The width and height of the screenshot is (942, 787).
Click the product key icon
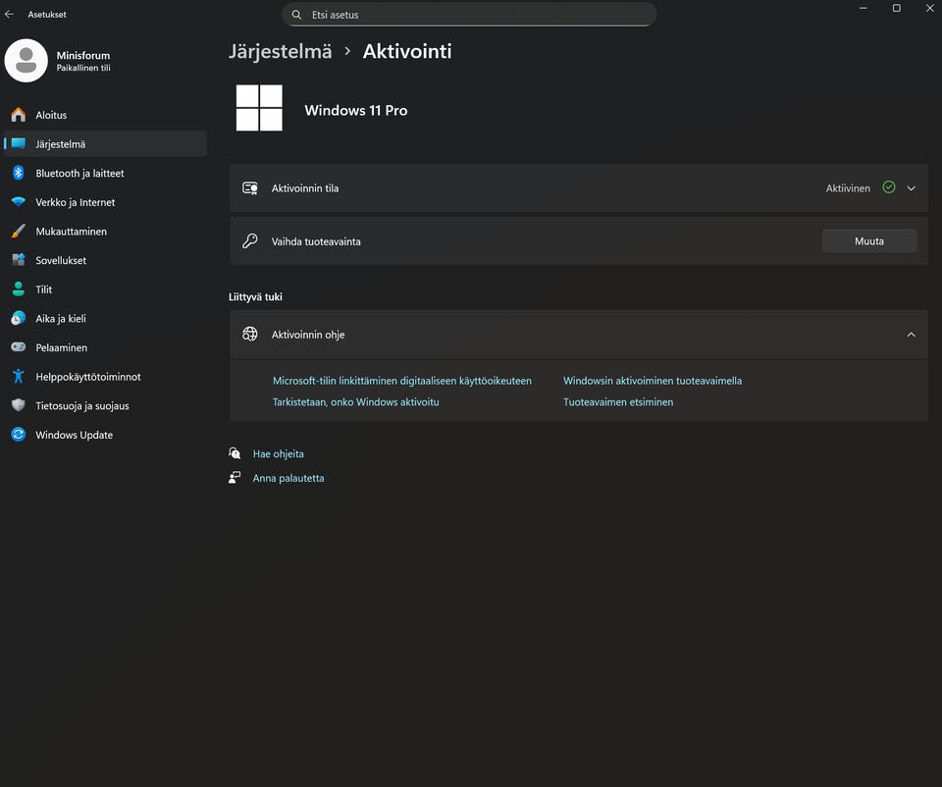pyautogui.click(x=250, y=240)
